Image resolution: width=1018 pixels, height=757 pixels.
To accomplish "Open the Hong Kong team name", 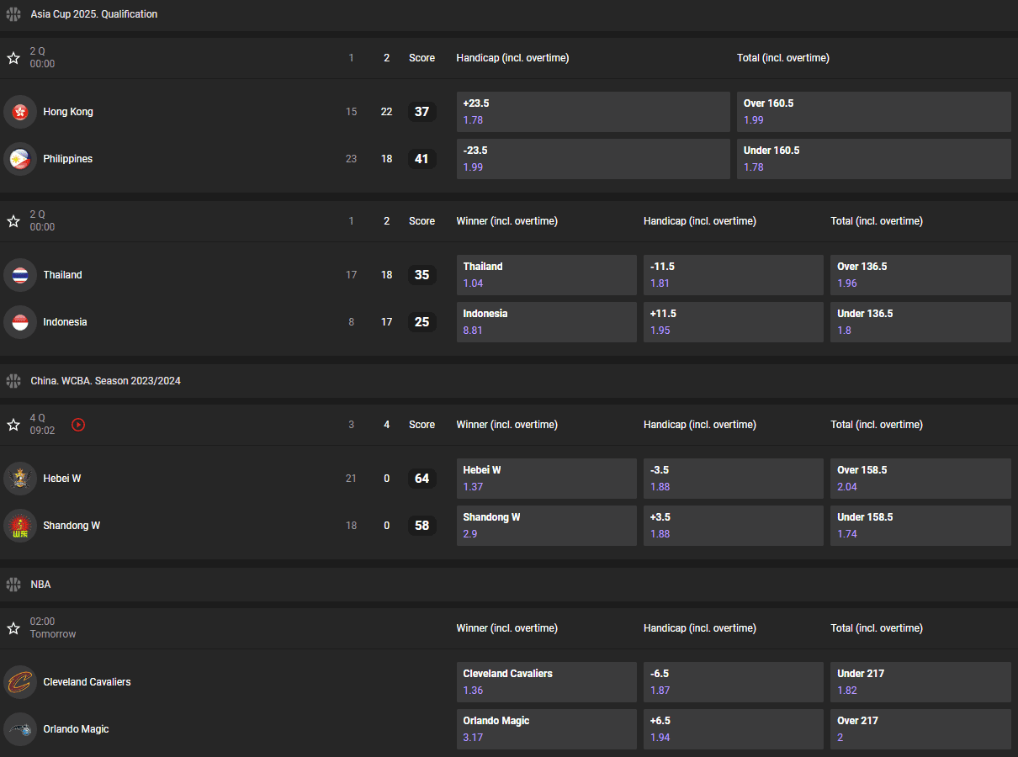I will [68, 112].
